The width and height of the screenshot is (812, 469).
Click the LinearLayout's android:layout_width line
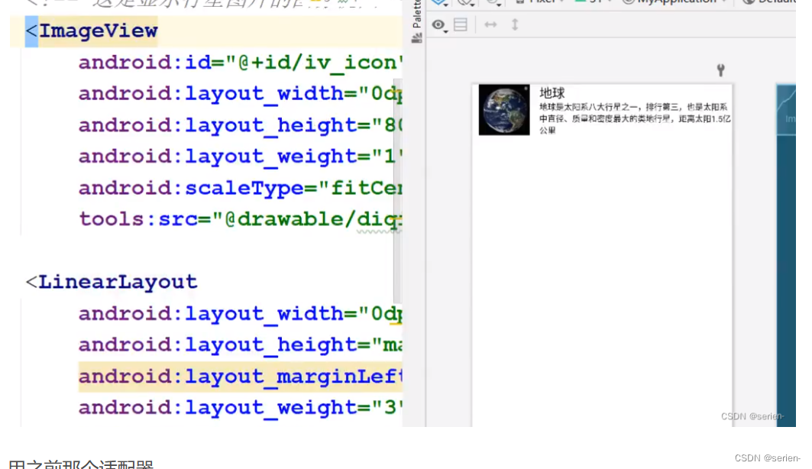(x=240, y=314)
